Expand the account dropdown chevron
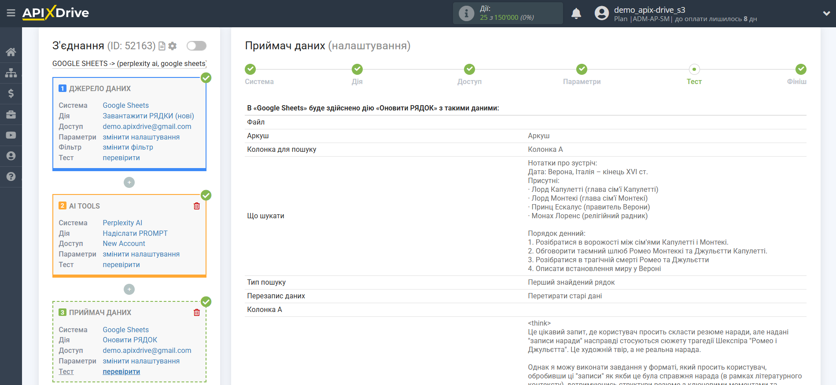836x385 pixels. click(x=826, y=13)
